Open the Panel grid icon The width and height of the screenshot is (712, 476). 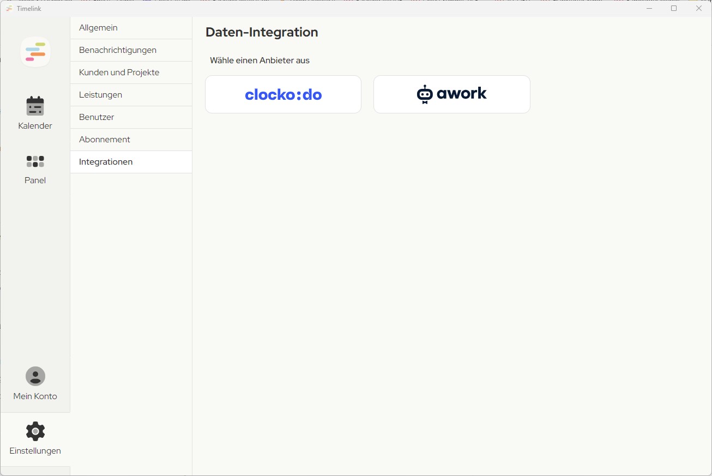point(35,161)
